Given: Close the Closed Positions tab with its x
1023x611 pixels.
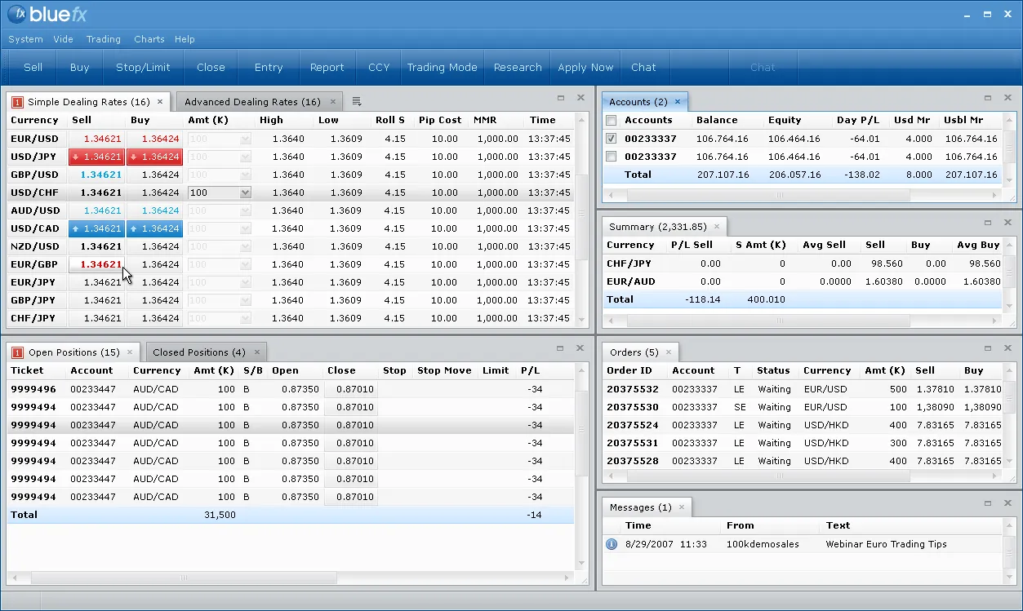Looking at the screenshot, I should point(256,352).
